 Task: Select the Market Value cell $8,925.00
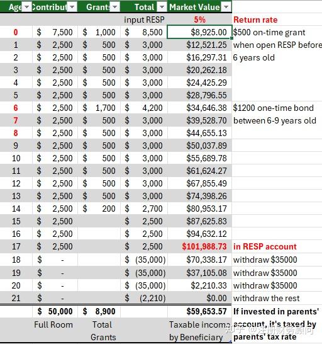[x=199, y=32]
